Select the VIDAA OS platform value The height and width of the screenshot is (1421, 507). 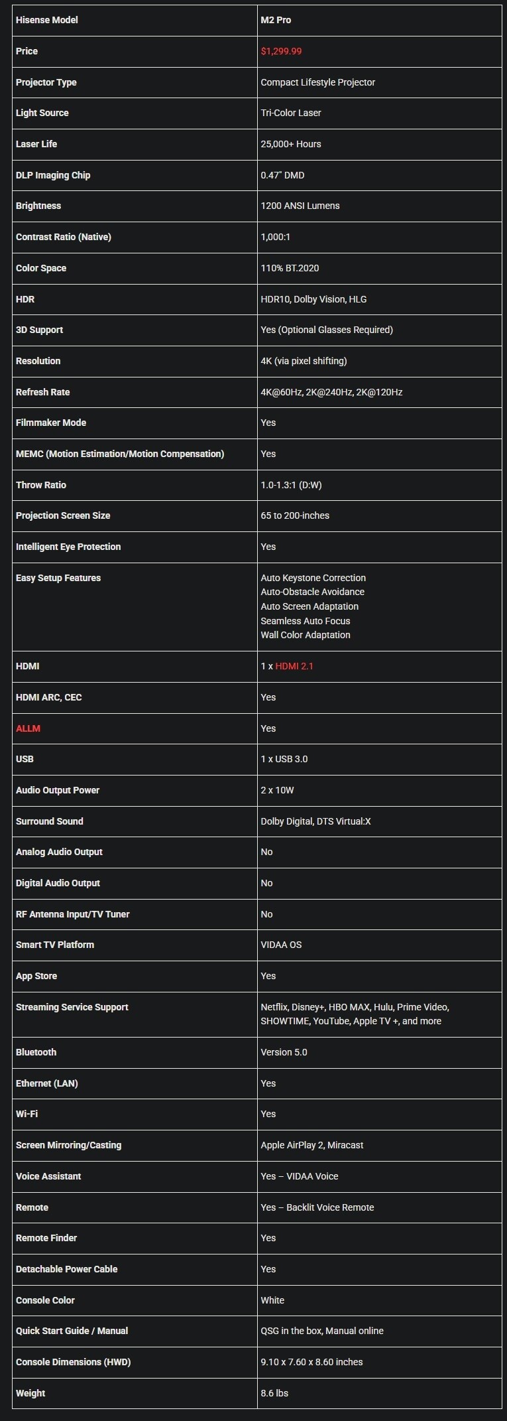[x=281, y=945]
